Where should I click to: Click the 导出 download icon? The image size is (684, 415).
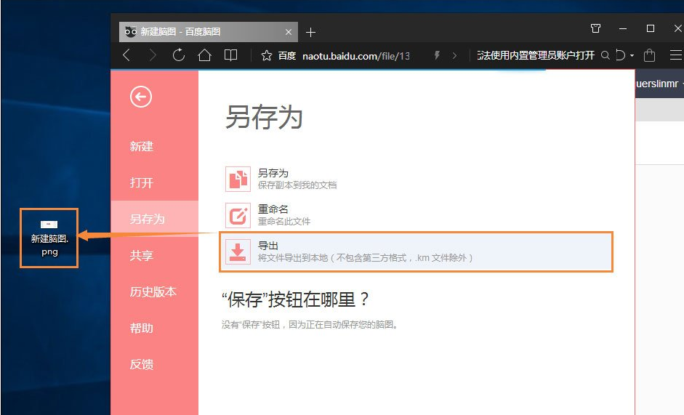coord(238,251)
